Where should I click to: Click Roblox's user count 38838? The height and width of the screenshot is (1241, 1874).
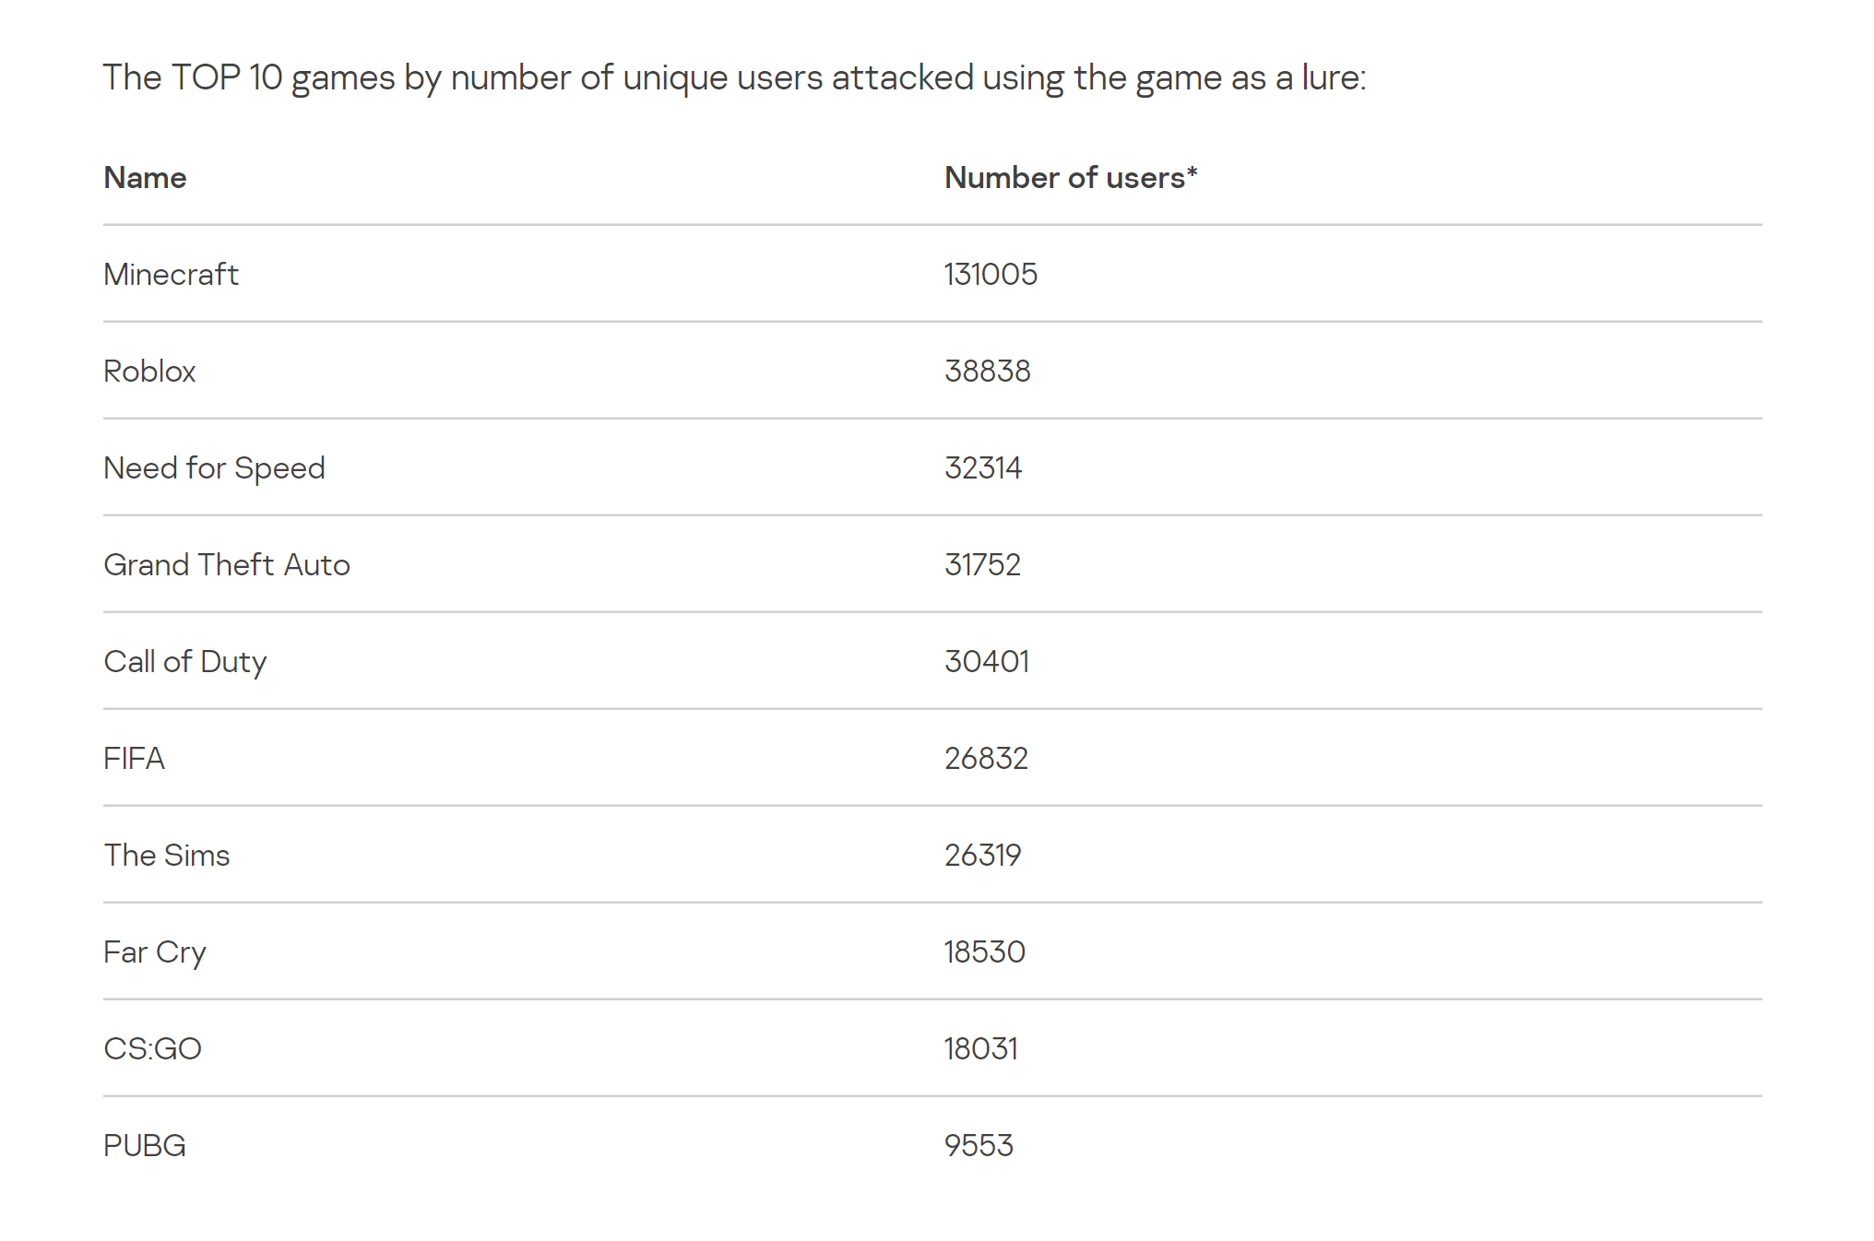click(987, 371)
